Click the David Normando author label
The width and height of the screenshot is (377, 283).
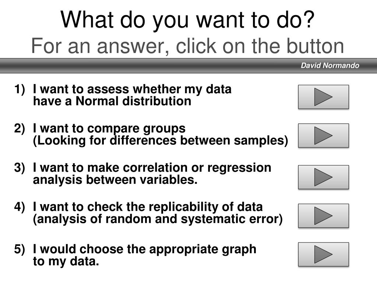(x=330, y=66)
